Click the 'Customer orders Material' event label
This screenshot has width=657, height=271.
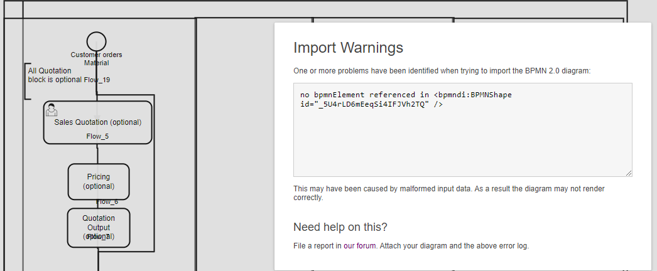point(96,59)
